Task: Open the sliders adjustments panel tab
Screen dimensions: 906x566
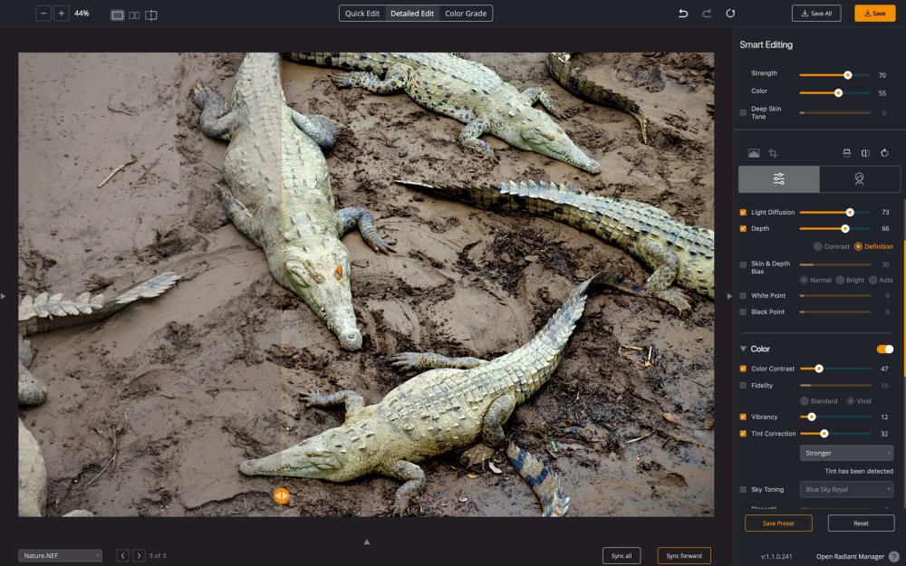Action: coord(779,179)
